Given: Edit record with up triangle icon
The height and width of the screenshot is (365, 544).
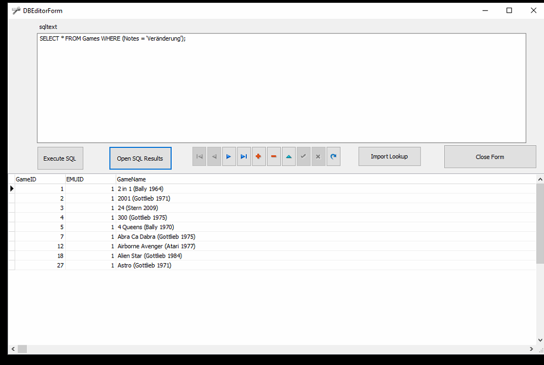Looking at the screenshot, I should coord(288,157).
